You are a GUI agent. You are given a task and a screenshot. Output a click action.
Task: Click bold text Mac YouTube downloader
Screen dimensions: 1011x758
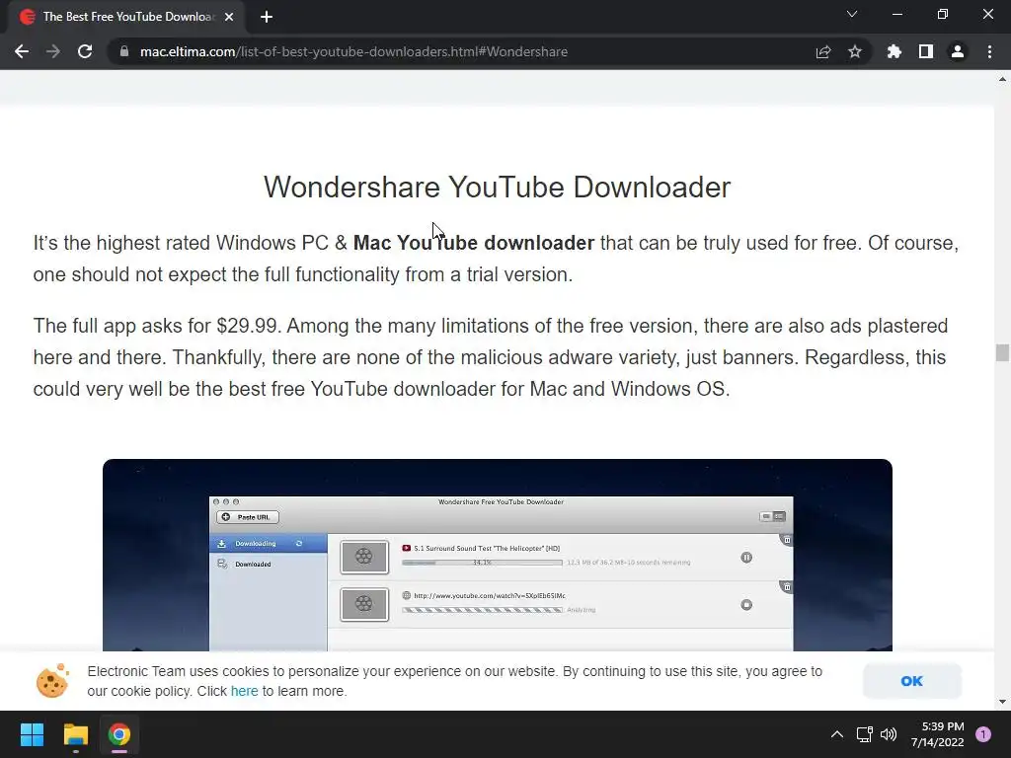[x=473, y=243]
